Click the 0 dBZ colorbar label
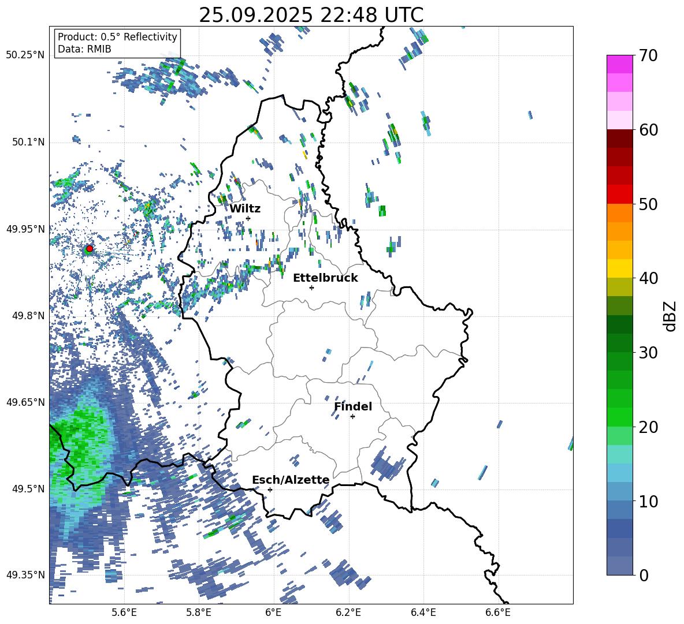The width and height of the screenshot is (684, 624). coord(644,575)
